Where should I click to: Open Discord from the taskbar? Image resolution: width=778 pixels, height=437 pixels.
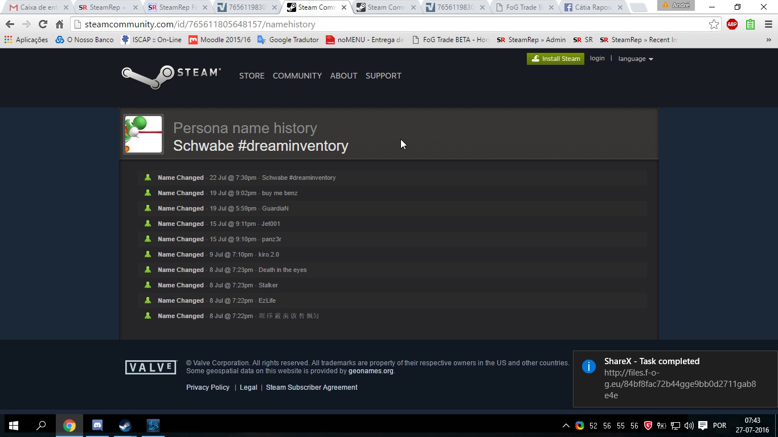97,426
